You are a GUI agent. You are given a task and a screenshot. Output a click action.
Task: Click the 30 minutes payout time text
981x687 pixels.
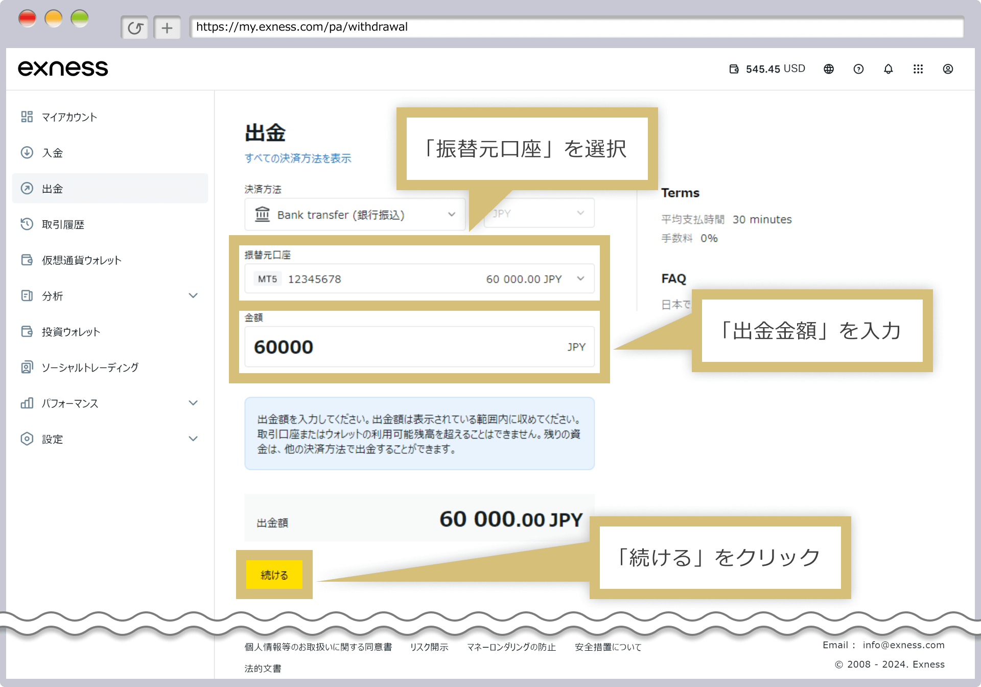tap(762, 220)
